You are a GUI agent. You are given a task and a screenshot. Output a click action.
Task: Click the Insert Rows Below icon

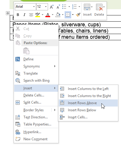[62, 110]
